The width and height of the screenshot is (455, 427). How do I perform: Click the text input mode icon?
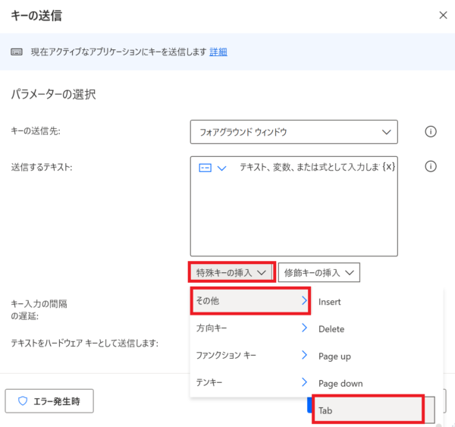tap(205, 168)
